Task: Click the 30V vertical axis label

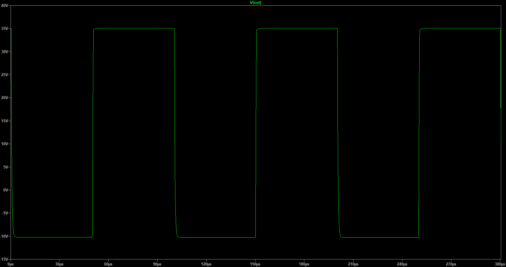Action: (5, 52)
